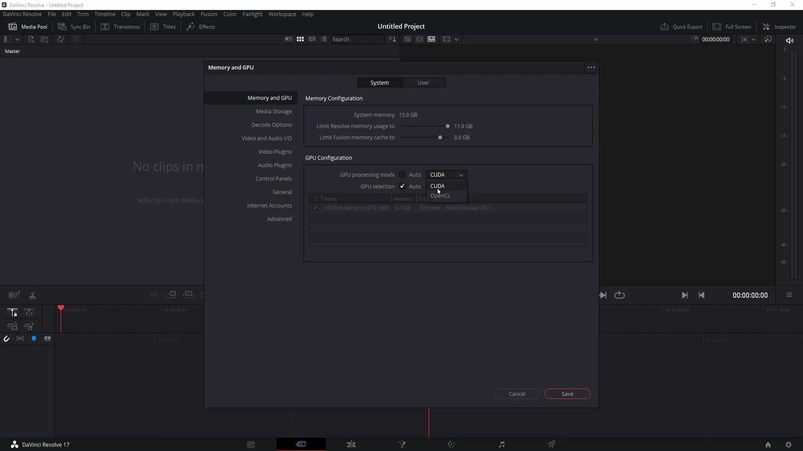
Task: Open the Fairlight menu in menu bar
Action: pyautogui.click(x=252, y=14)
